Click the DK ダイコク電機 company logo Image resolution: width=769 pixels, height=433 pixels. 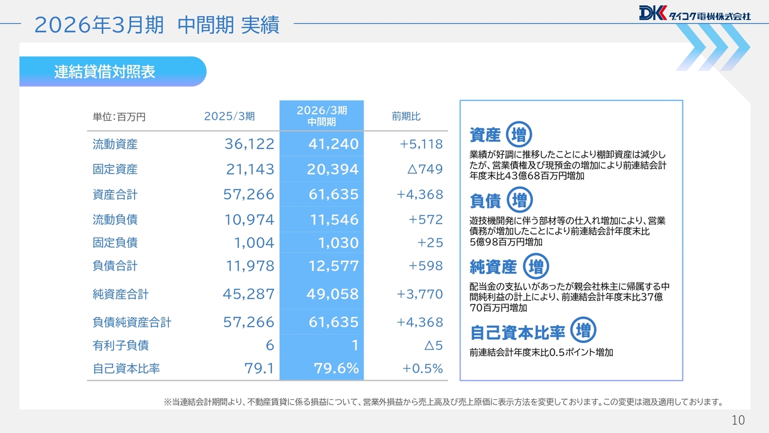pos(695,14)
